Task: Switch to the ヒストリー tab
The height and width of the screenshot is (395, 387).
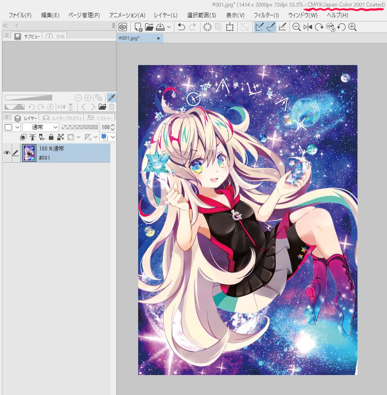Action: tap(100, 118)
